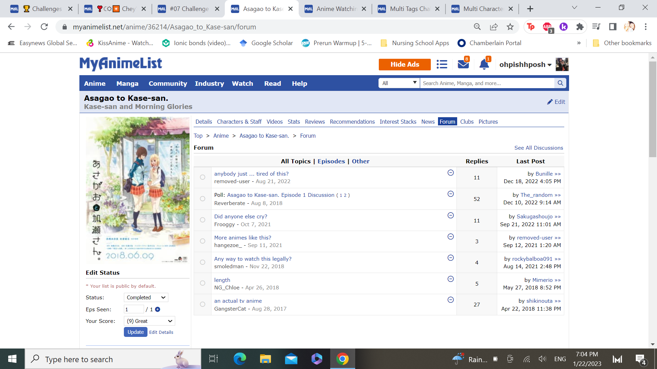Viewport: 657px width, 369px height.
Task: Open the messages envelope icon
Action: click(463, 64)
